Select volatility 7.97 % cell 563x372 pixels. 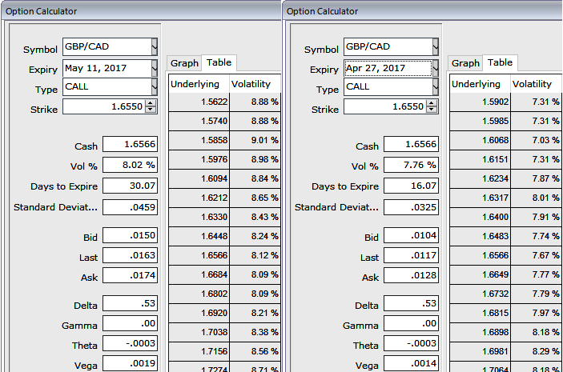(x=536, y=313)
